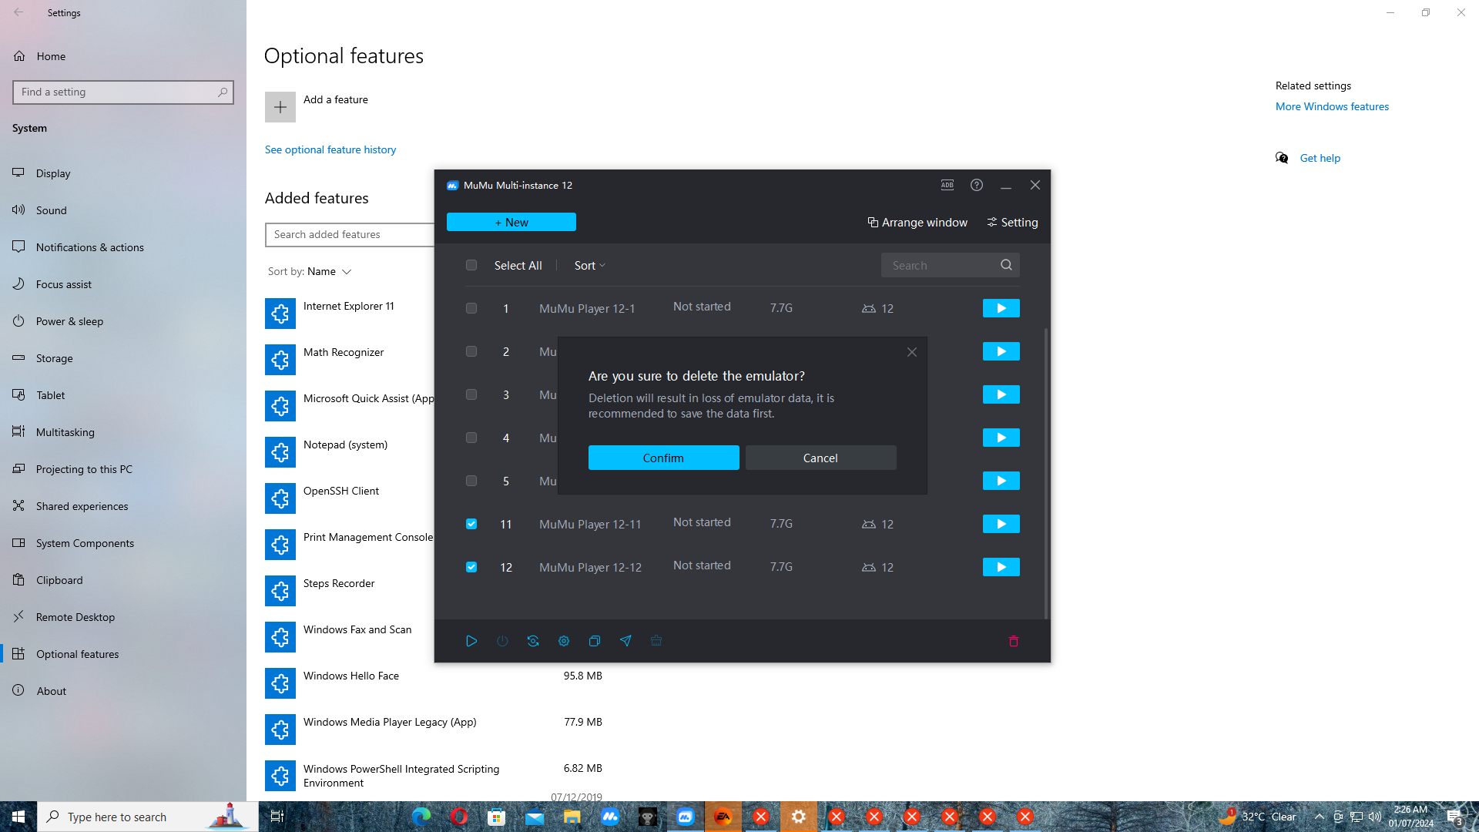
Task: Click the cleanup broom icon in MuMu toolbar
Action: (x=656, y=641)
